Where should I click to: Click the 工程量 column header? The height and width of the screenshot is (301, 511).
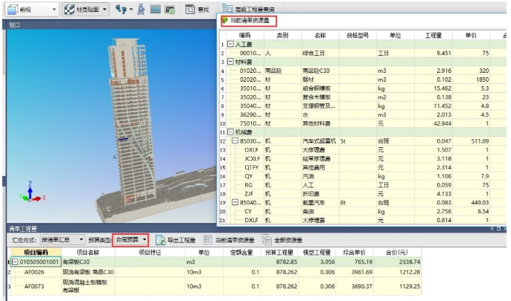click(x=433, y=35)
